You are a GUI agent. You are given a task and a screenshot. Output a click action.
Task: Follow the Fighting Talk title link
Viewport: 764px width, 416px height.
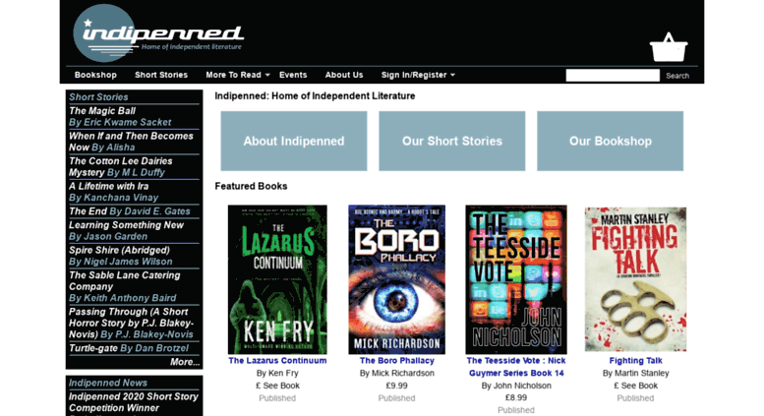(x=635, y=361)
